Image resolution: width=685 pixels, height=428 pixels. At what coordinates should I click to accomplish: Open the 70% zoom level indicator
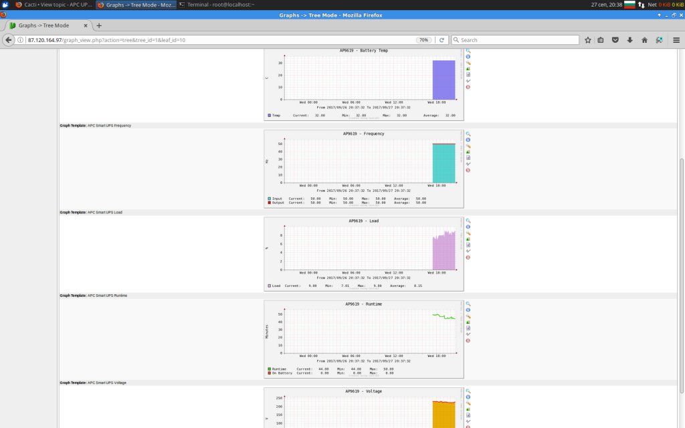(x=423, y=40)
